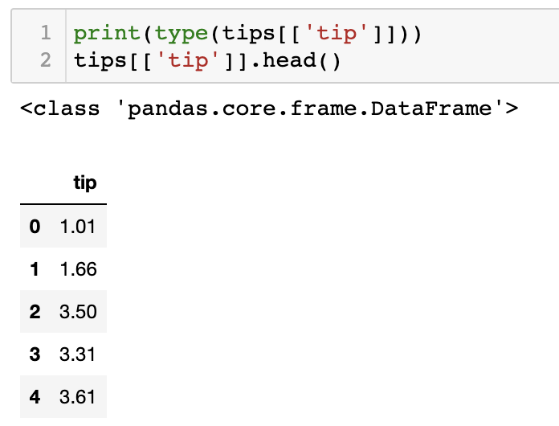Select the tip column header
The width and height of the screenshot is (559, 426).
[85, 183]
